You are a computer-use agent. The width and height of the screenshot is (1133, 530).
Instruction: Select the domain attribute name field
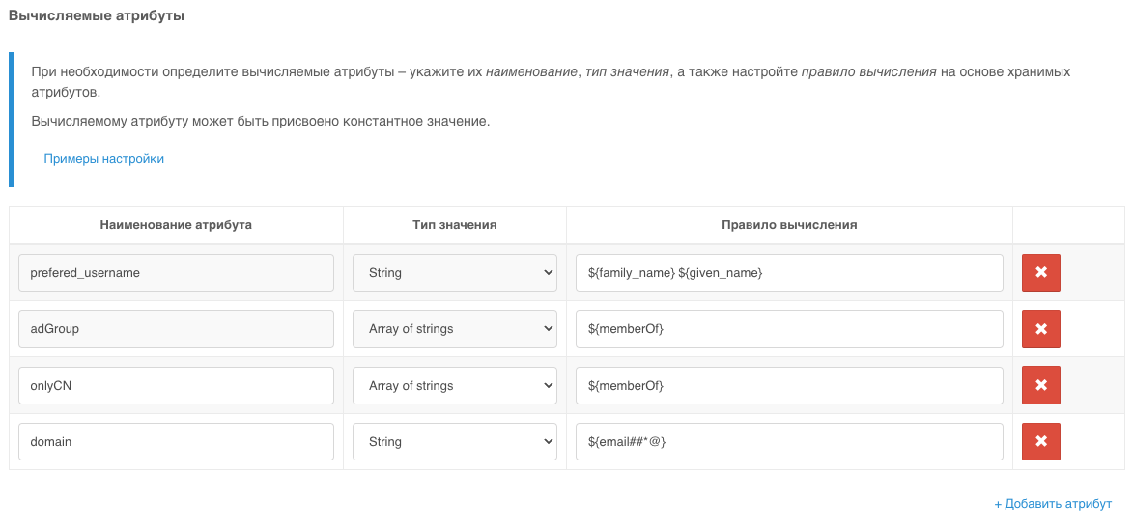tap(176, 441)
